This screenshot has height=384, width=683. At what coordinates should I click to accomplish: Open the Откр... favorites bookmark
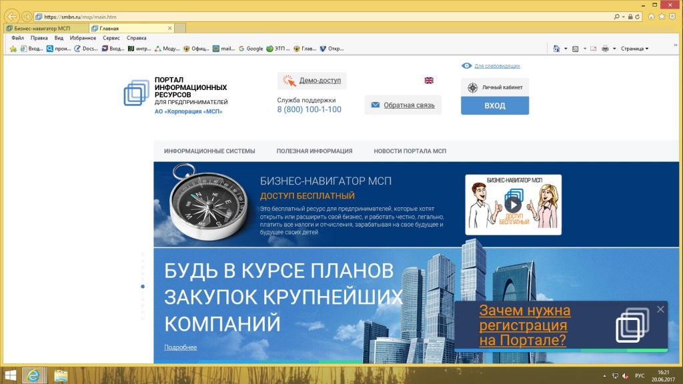pos(332,49)
